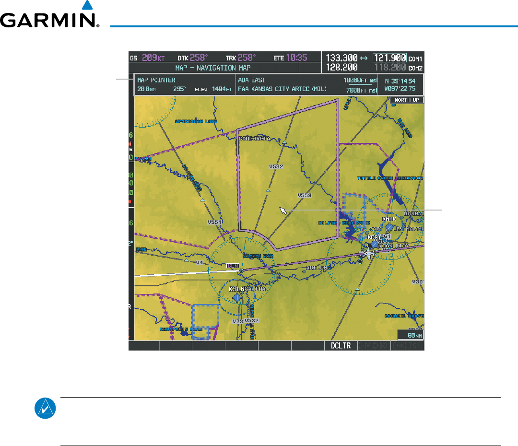Click the V532 airway label inside airspace

coord(276,166)
